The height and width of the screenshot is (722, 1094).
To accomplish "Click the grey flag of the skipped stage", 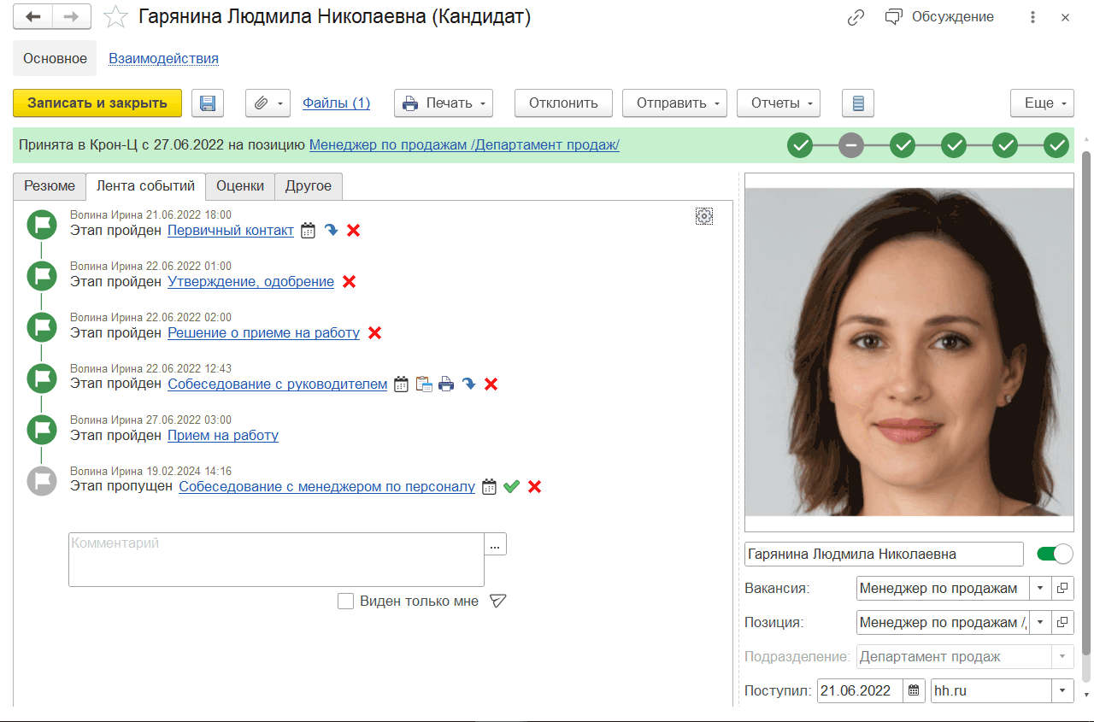I will click(x=41, y=481).
